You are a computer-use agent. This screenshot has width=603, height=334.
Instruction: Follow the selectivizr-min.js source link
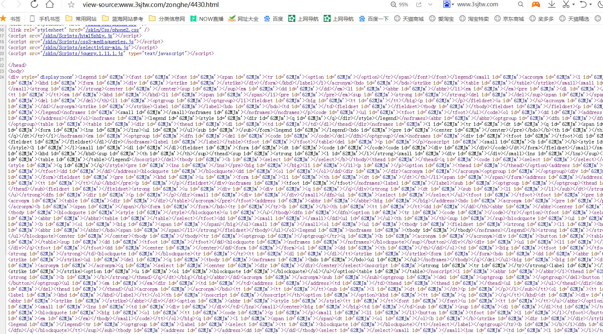point(86,47)
